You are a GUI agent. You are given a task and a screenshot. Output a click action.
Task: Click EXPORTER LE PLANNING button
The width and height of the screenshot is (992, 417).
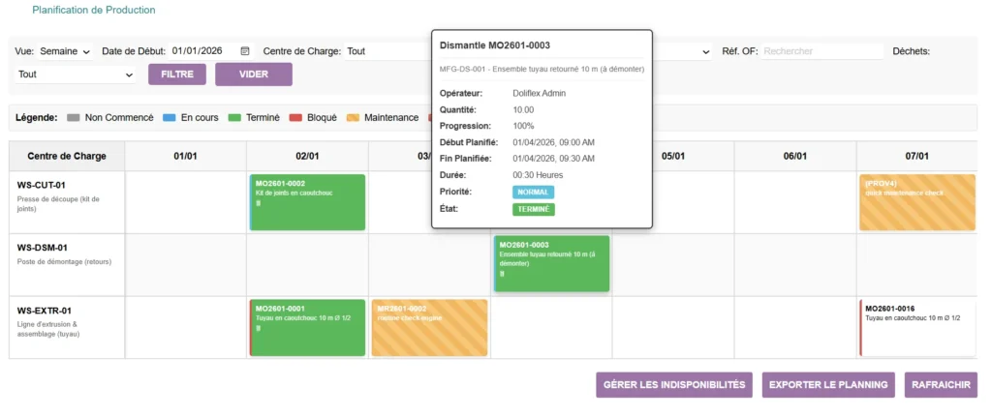(828, 385)
